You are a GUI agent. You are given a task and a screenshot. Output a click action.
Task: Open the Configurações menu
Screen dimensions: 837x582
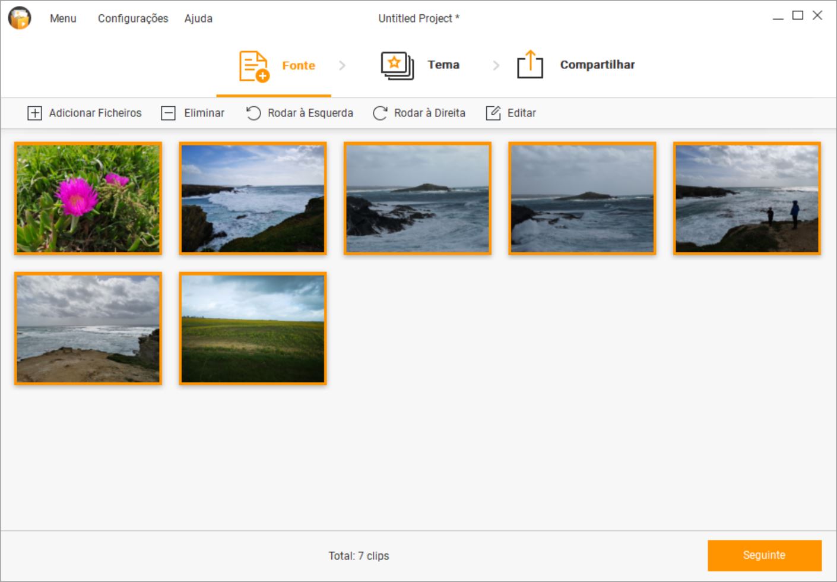coord(133,18)
